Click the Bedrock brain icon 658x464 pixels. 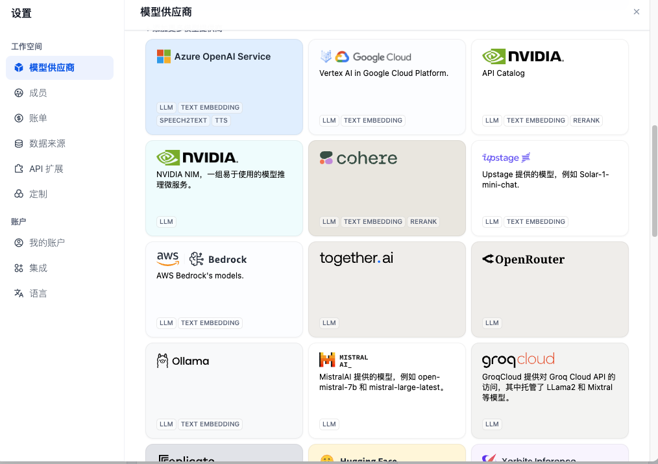[196, 259]
